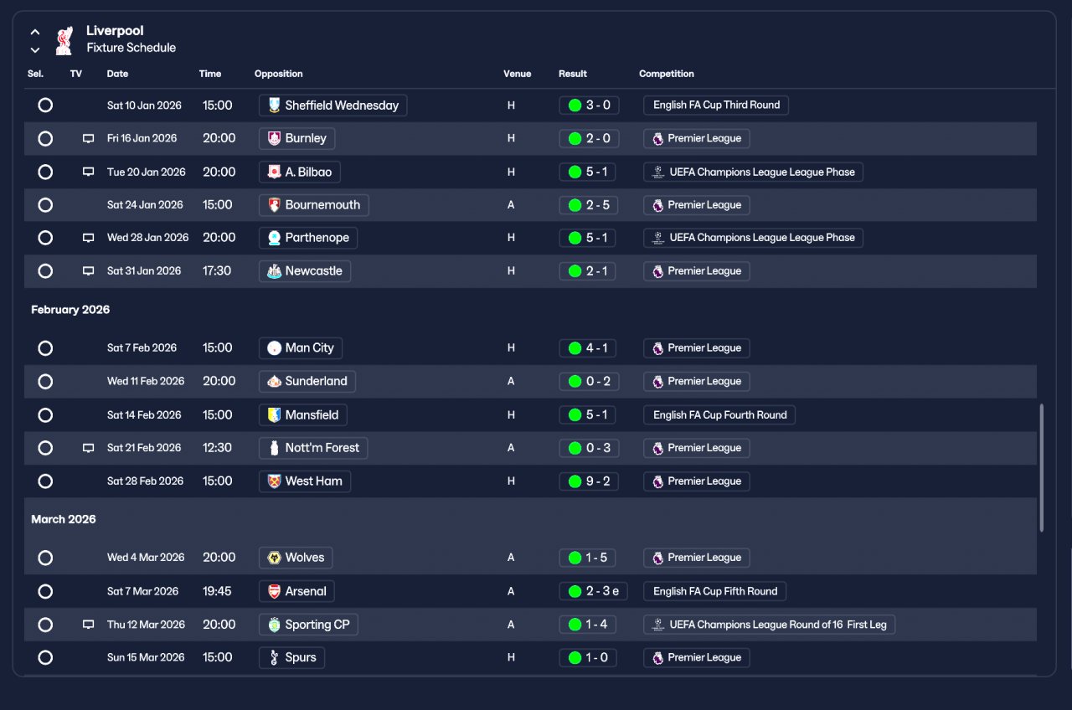Select the radio button for Burnley fixture
The height and width of the screenshot is (710, 1072).
point(45,139)
